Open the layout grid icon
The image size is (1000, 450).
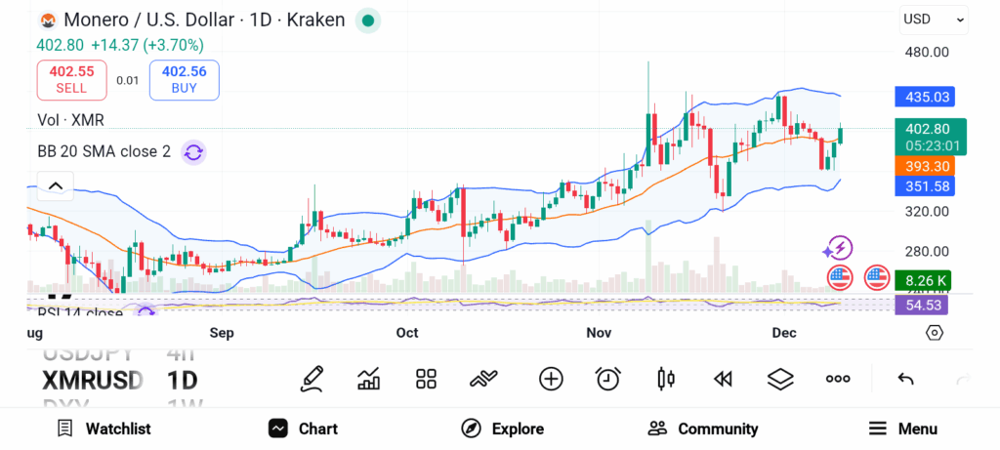coord(426,379)
